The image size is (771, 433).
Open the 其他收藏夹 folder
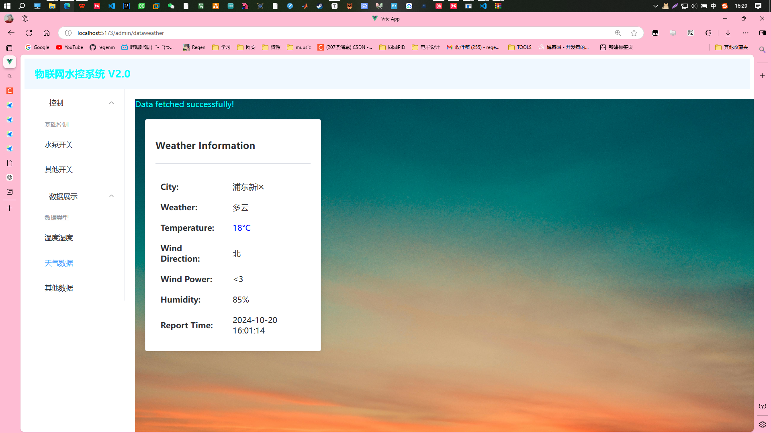click(732, 47)
